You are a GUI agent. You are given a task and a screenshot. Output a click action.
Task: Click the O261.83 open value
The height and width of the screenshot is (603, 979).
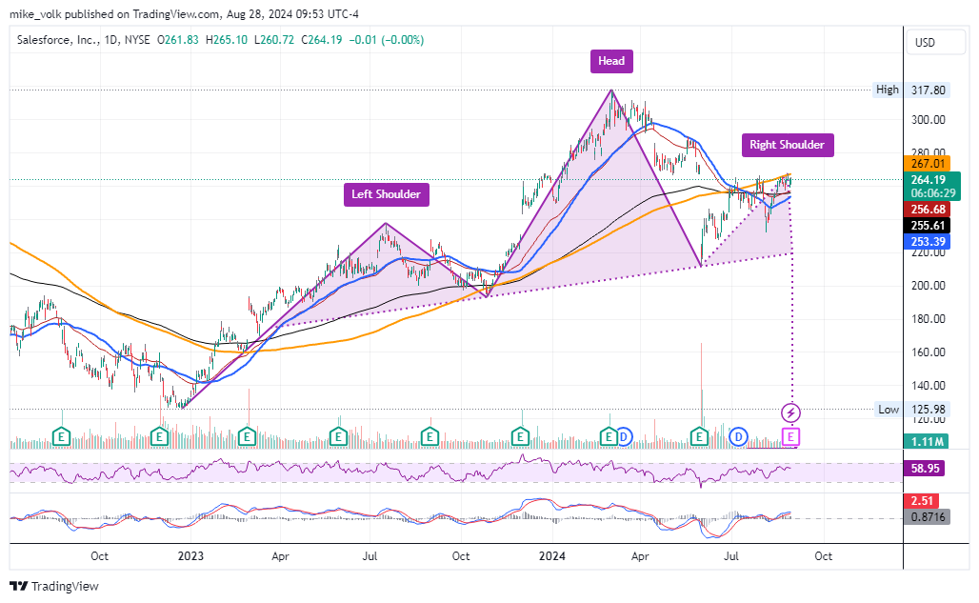point(178,40)
